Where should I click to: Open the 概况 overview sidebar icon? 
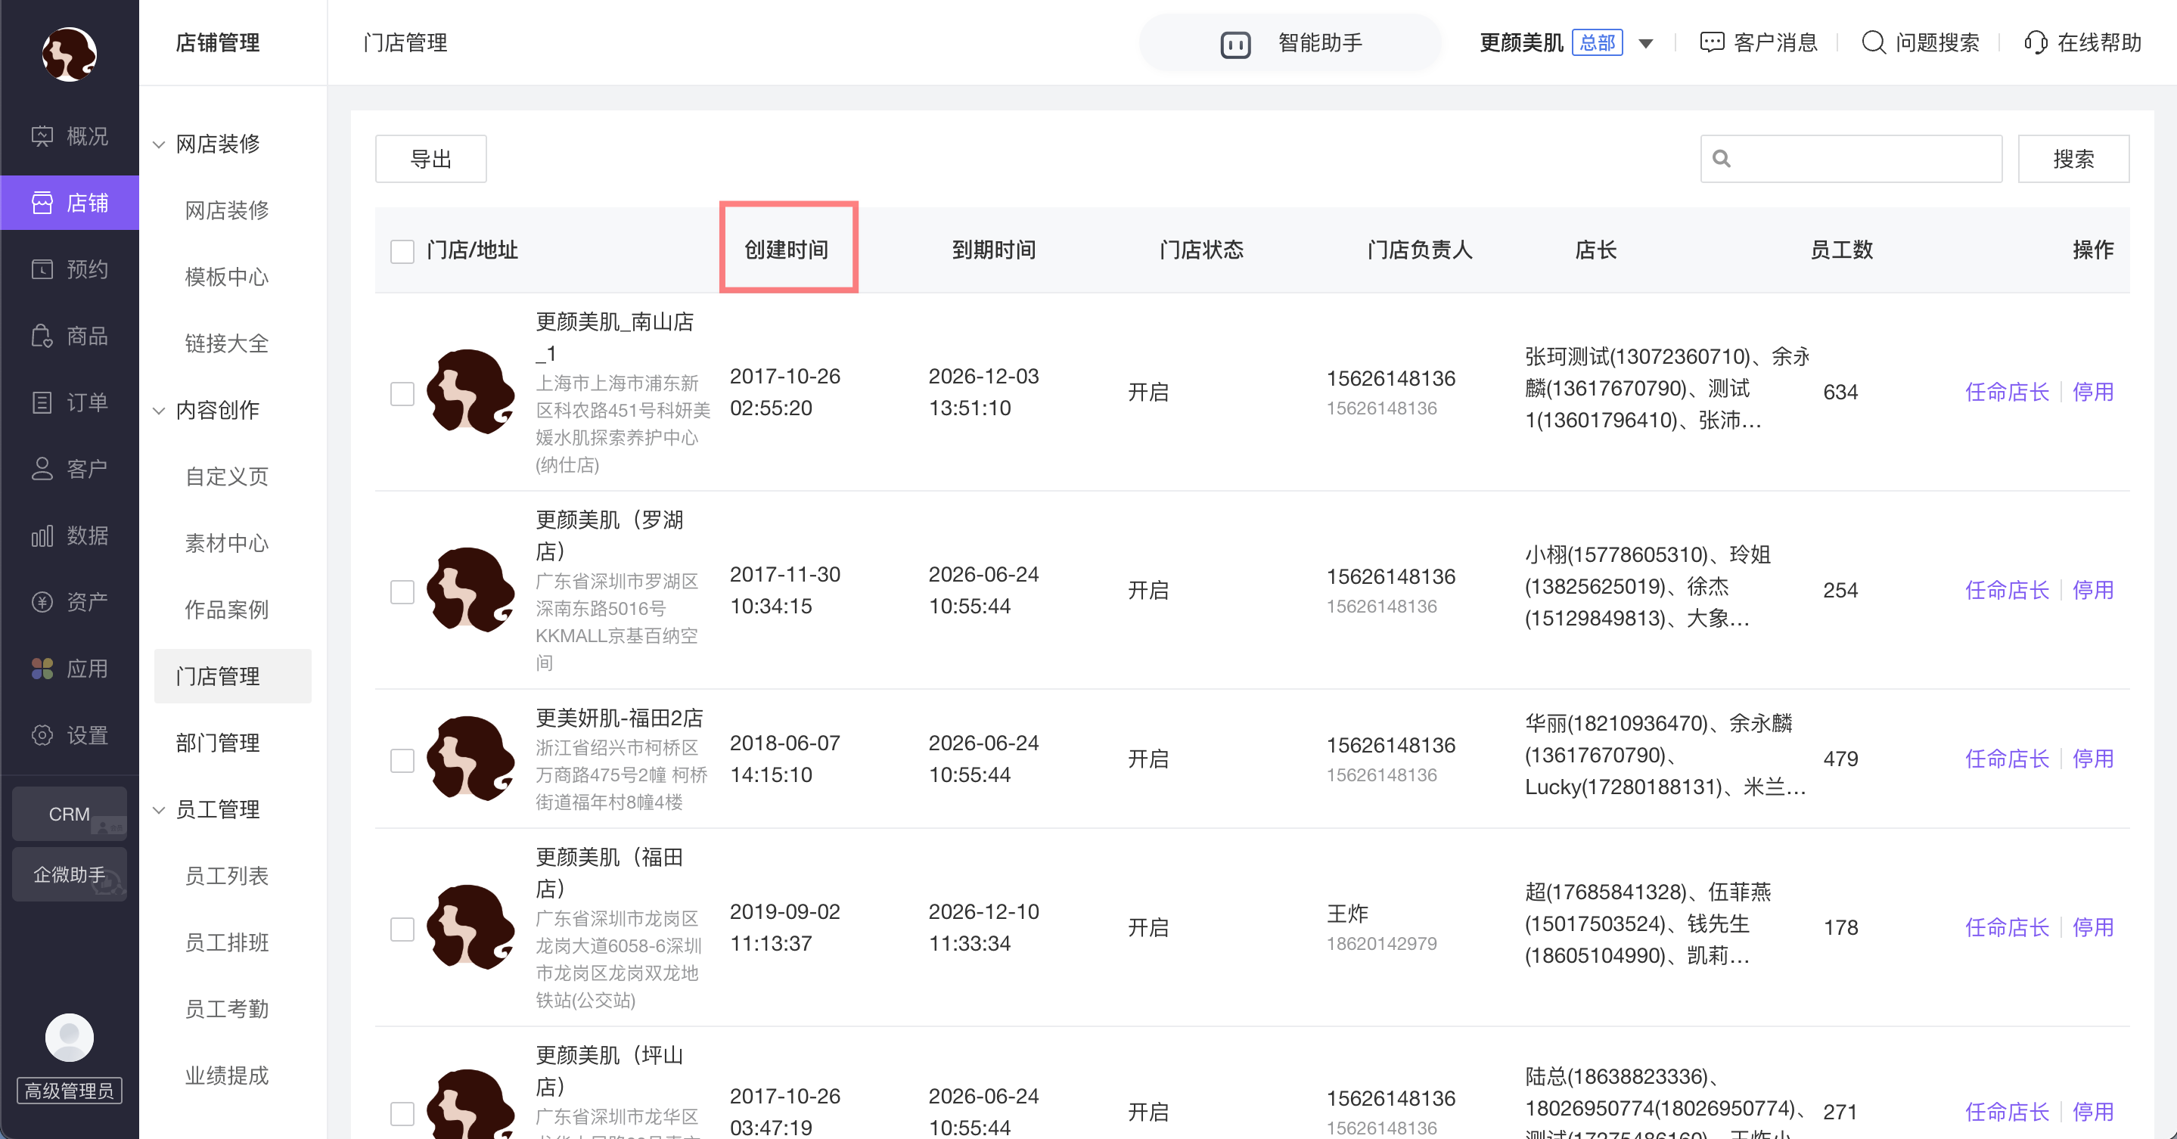[x=42, y=136]
